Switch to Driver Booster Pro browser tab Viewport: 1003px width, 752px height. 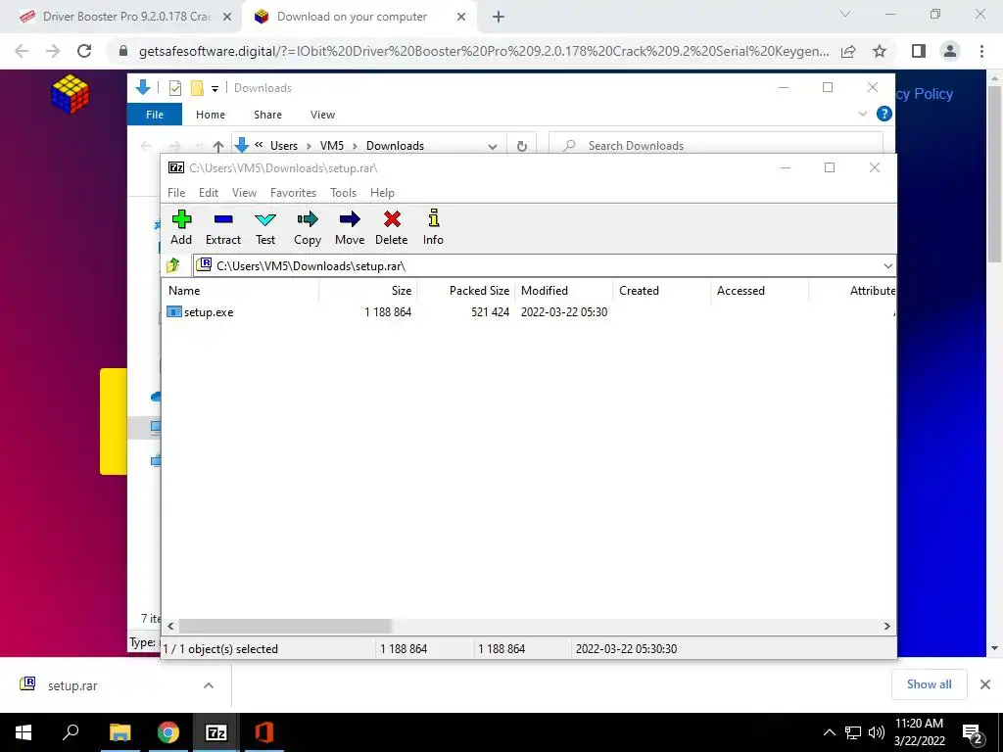[x=121, y=17]
